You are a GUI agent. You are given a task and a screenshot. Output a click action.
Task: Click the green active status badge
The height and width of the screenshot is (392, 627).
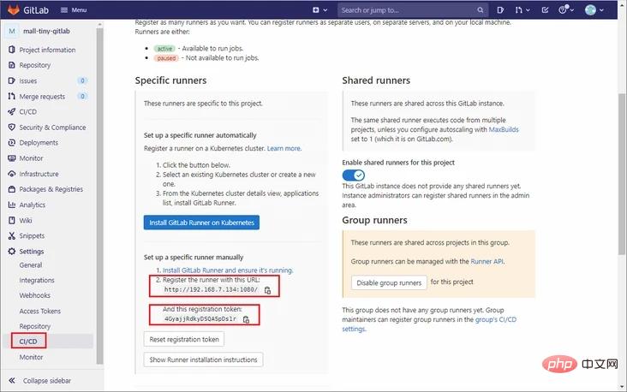[164, 48]
